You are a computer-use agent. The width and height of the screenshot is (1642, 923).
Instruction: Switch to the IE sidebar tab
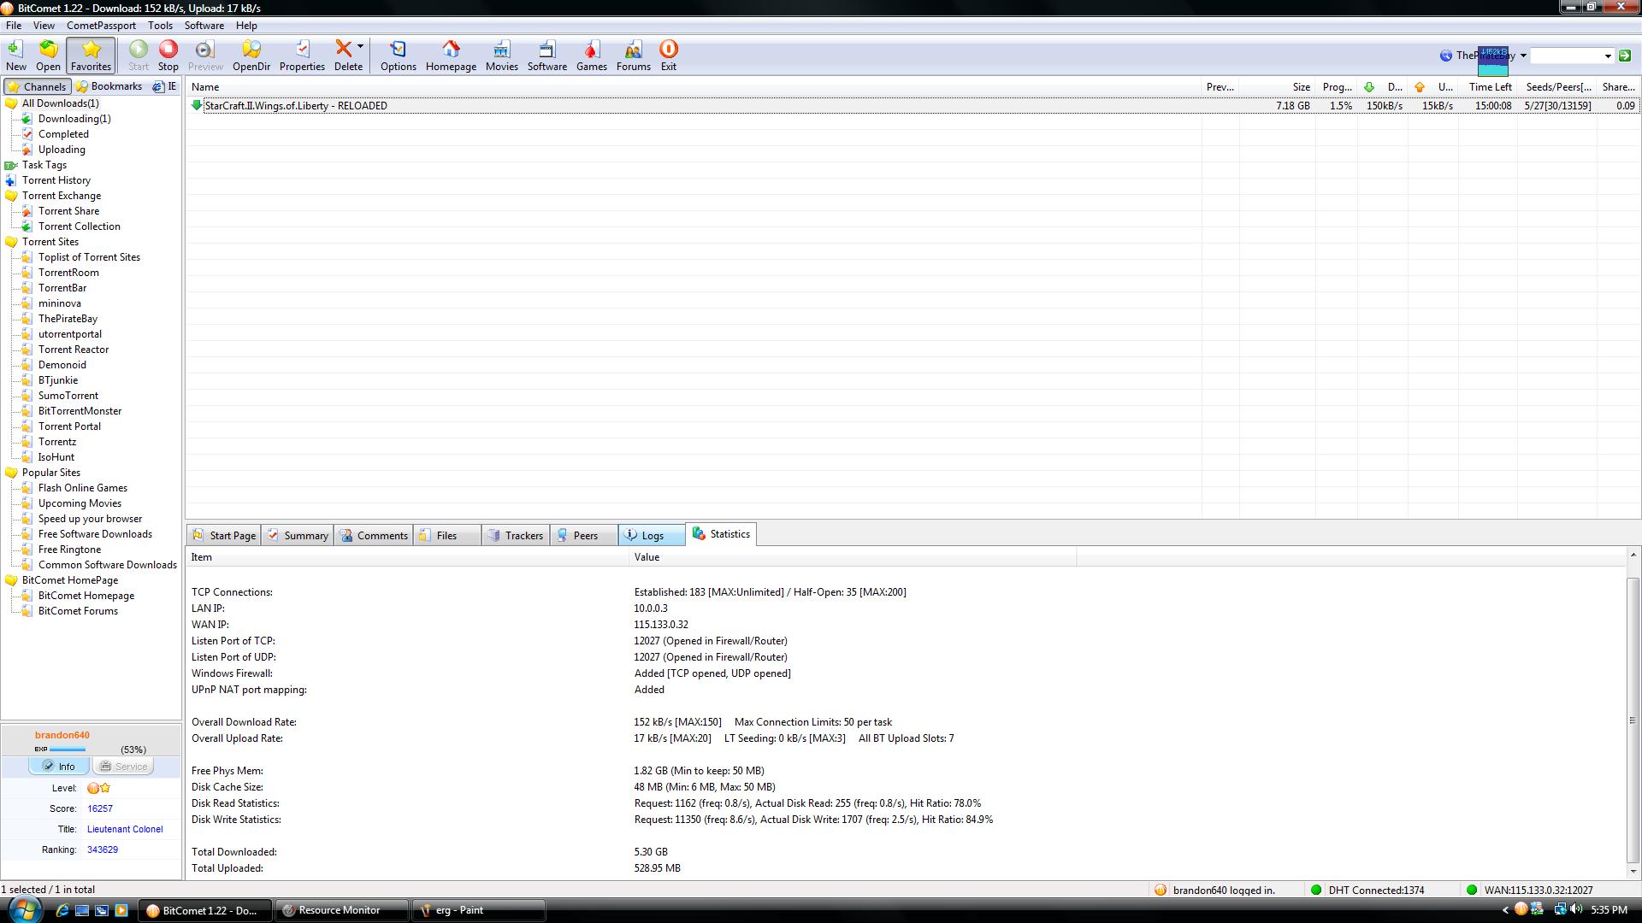(165, 86)
